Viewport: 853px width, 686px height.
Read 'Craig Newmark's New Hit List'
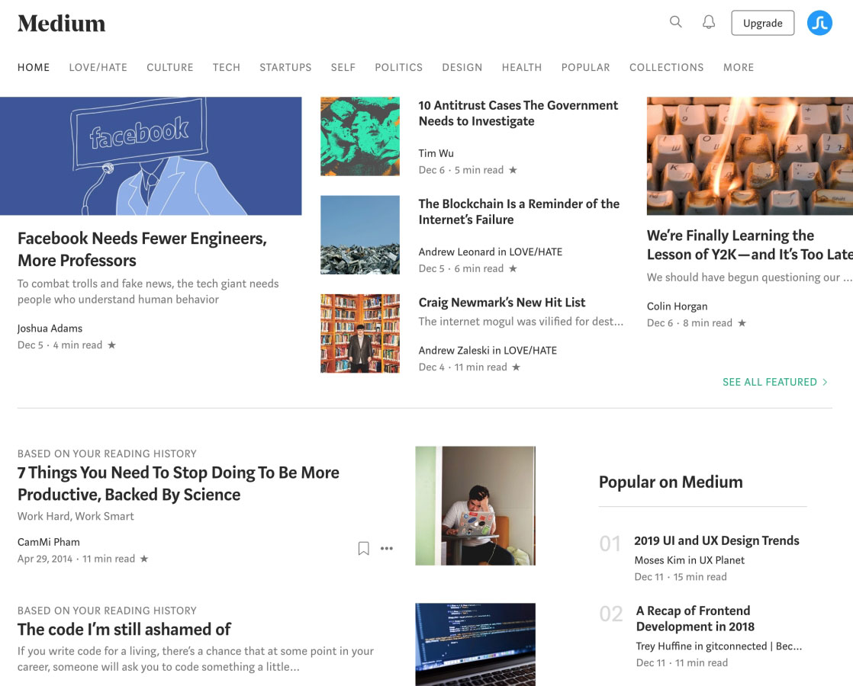pyautogui.click(x=502, y=303)
